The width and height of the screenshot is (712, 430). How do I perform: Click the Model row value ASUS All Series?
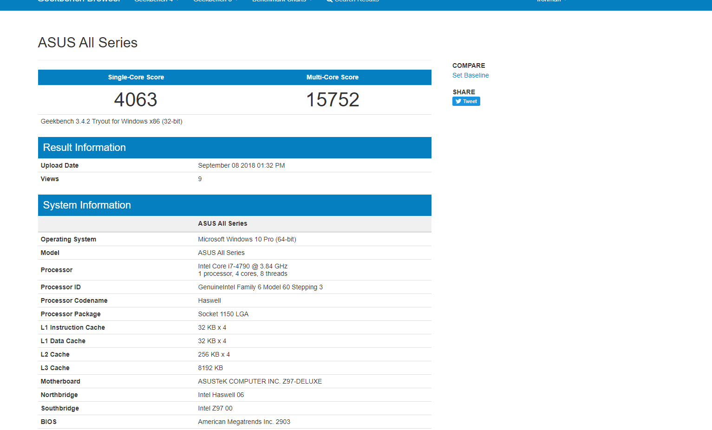(222, 253)
